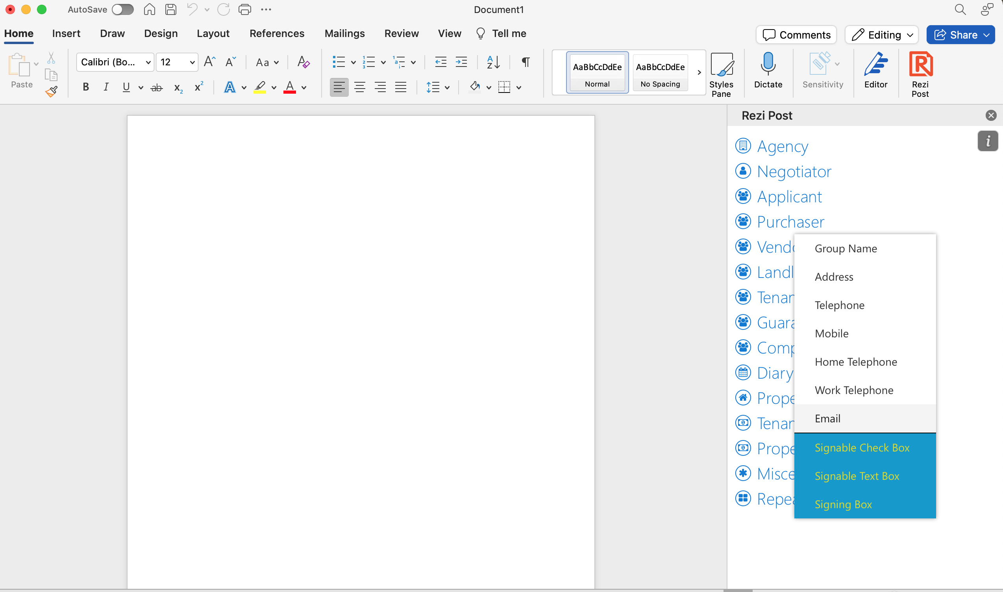Image resolution: width=1003 pixels, height=592 pixels.
Task: Open the Styles Pane
Action: point(721,75)
